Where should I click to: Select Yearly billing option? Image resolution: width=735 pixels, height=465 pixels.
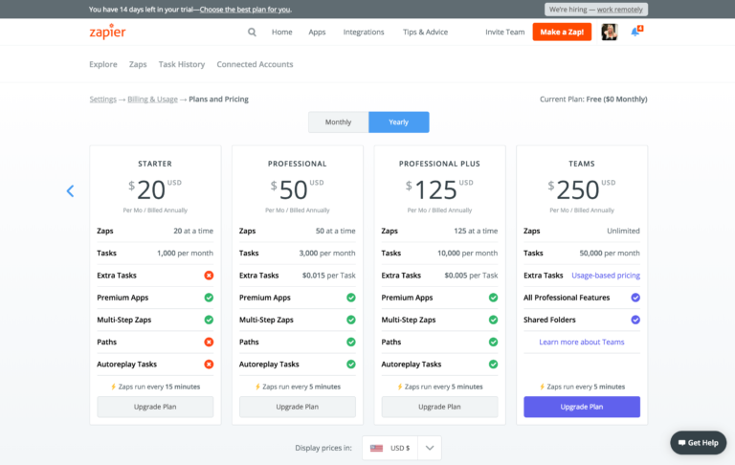click(398, 122)
